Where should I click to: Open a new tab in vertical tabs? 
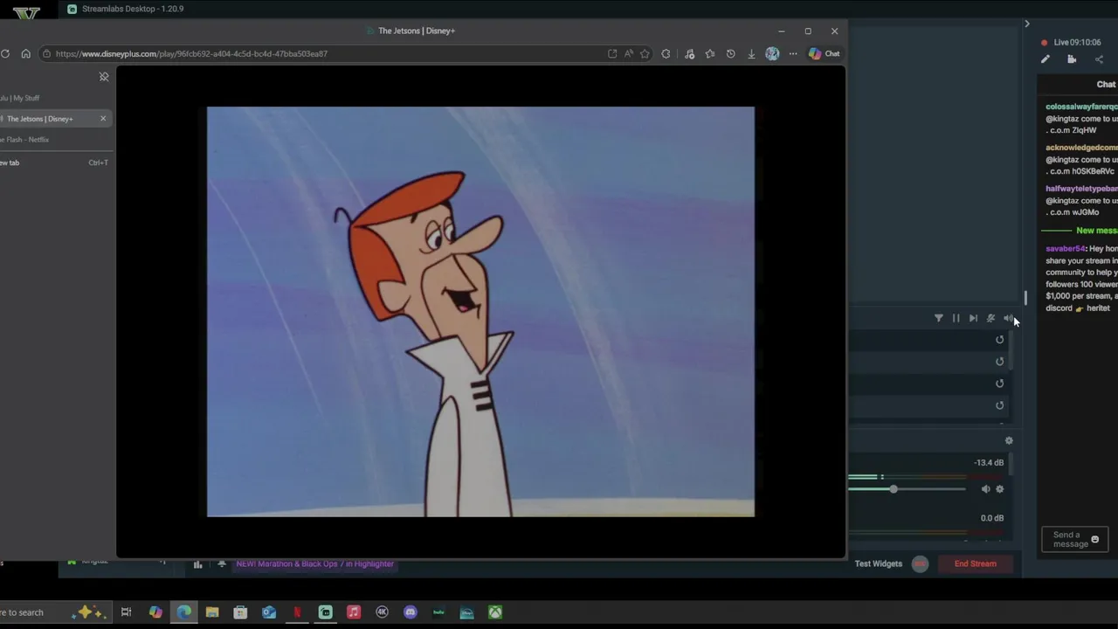56,162
